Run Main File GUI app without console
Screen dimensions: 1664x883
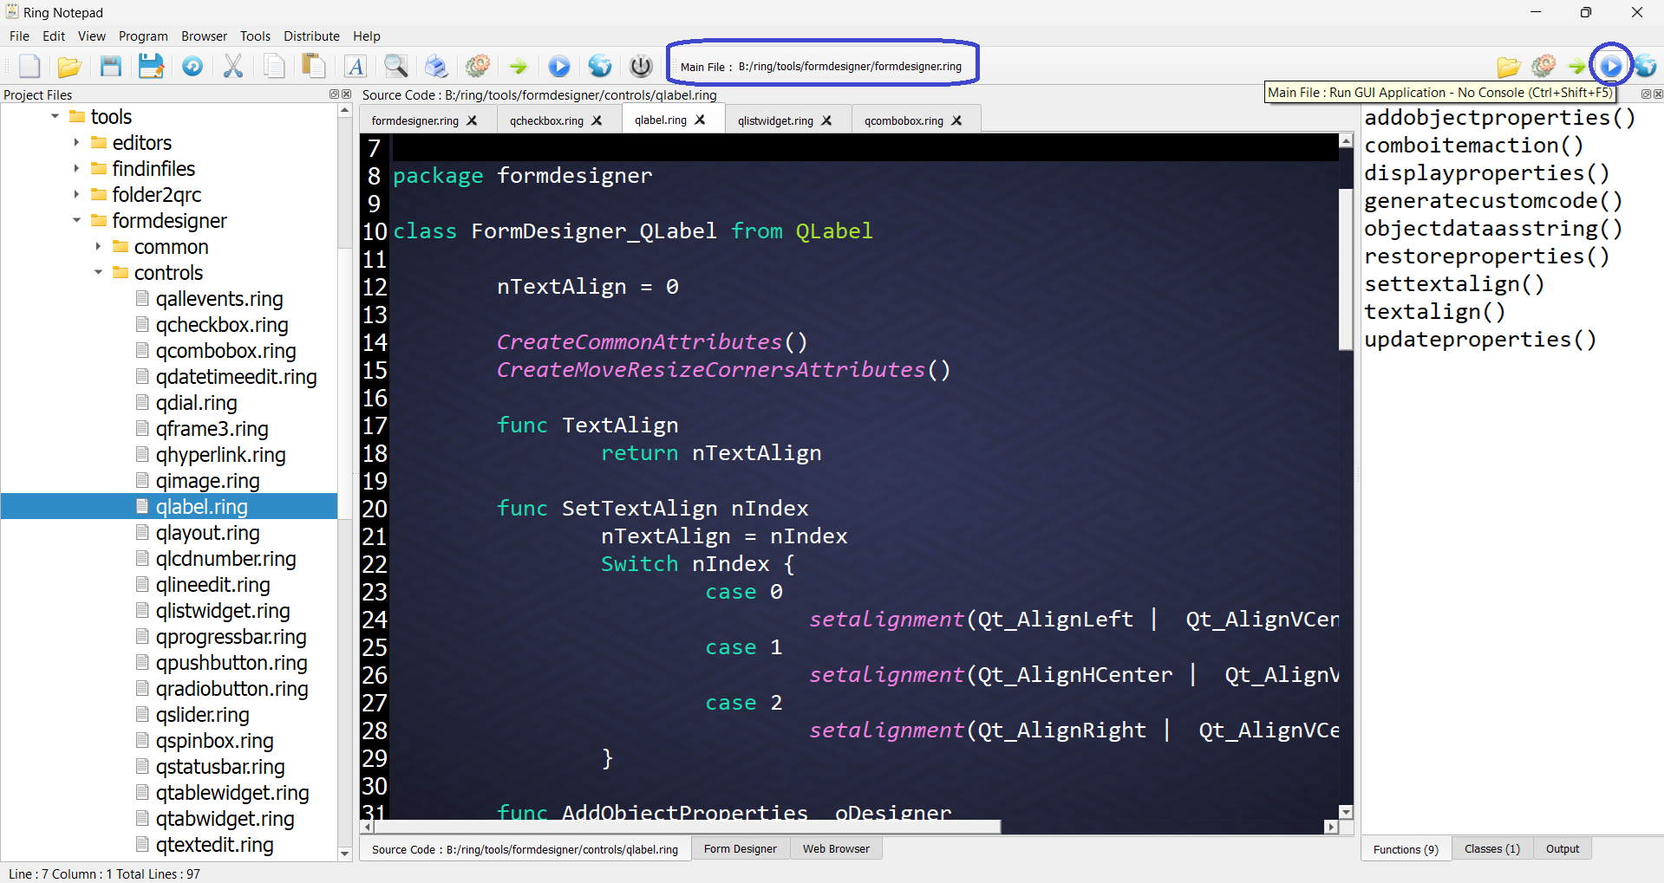point(1610,66)
